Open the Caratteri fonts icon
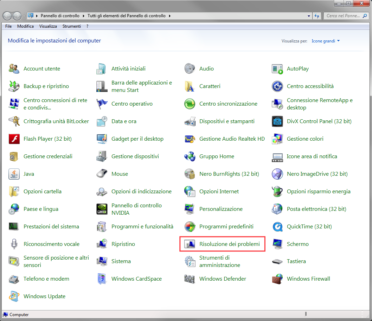372x321 pixels. coord(190,86)
